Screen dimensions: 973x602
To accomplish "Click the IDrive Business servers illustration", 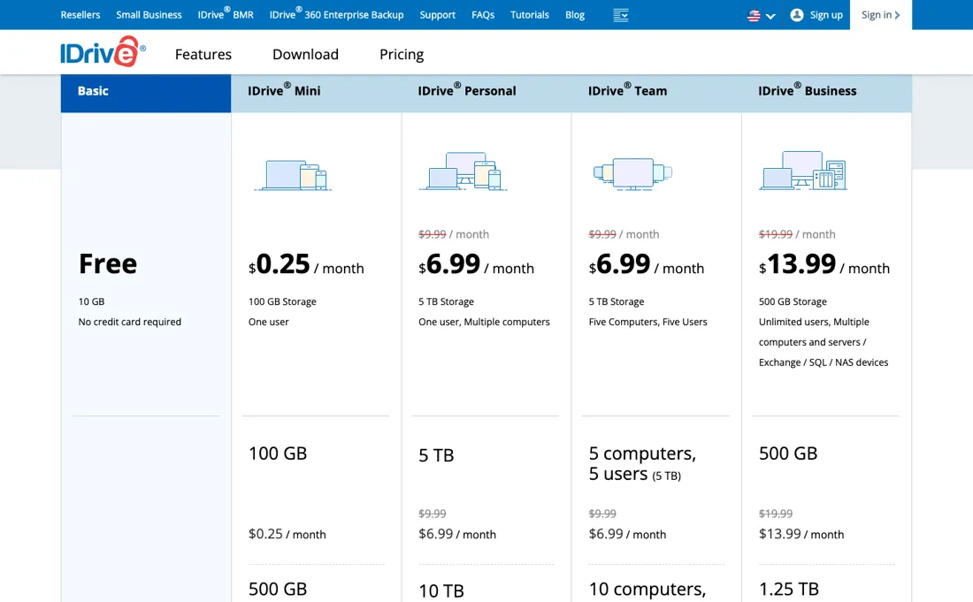I will [x=803, y=171].
